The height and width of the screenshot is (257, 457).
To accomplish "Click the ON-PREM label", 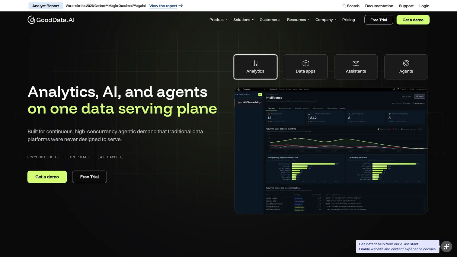I will pos(78,157).
